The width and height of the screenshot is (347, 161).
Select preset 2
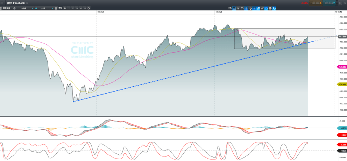[x=73, y=8]
